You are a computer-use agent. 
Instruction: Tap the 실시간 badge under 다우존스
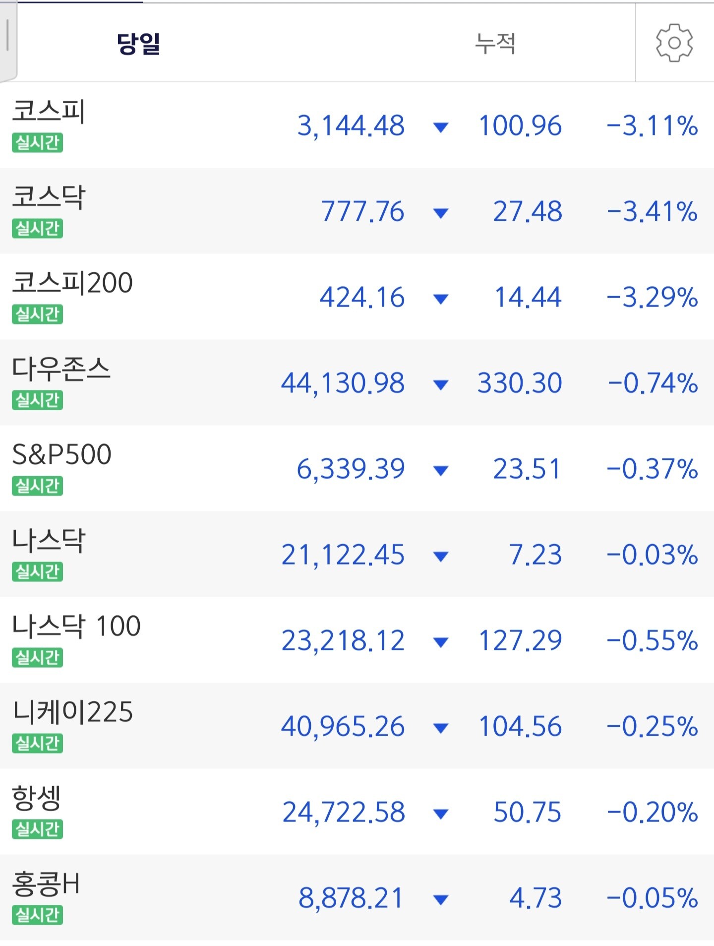(38, 399)
